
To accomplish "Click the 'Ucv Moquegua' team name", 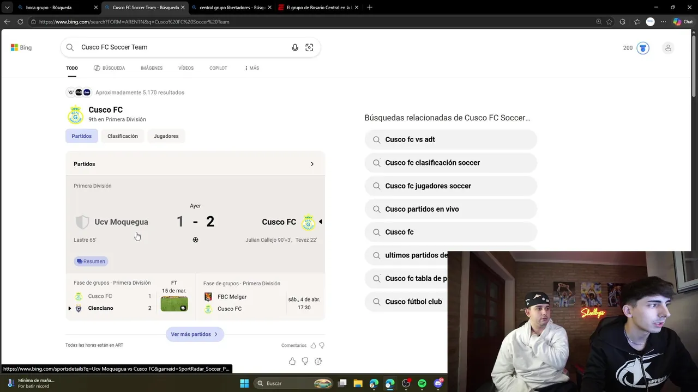I will point(121,222).
